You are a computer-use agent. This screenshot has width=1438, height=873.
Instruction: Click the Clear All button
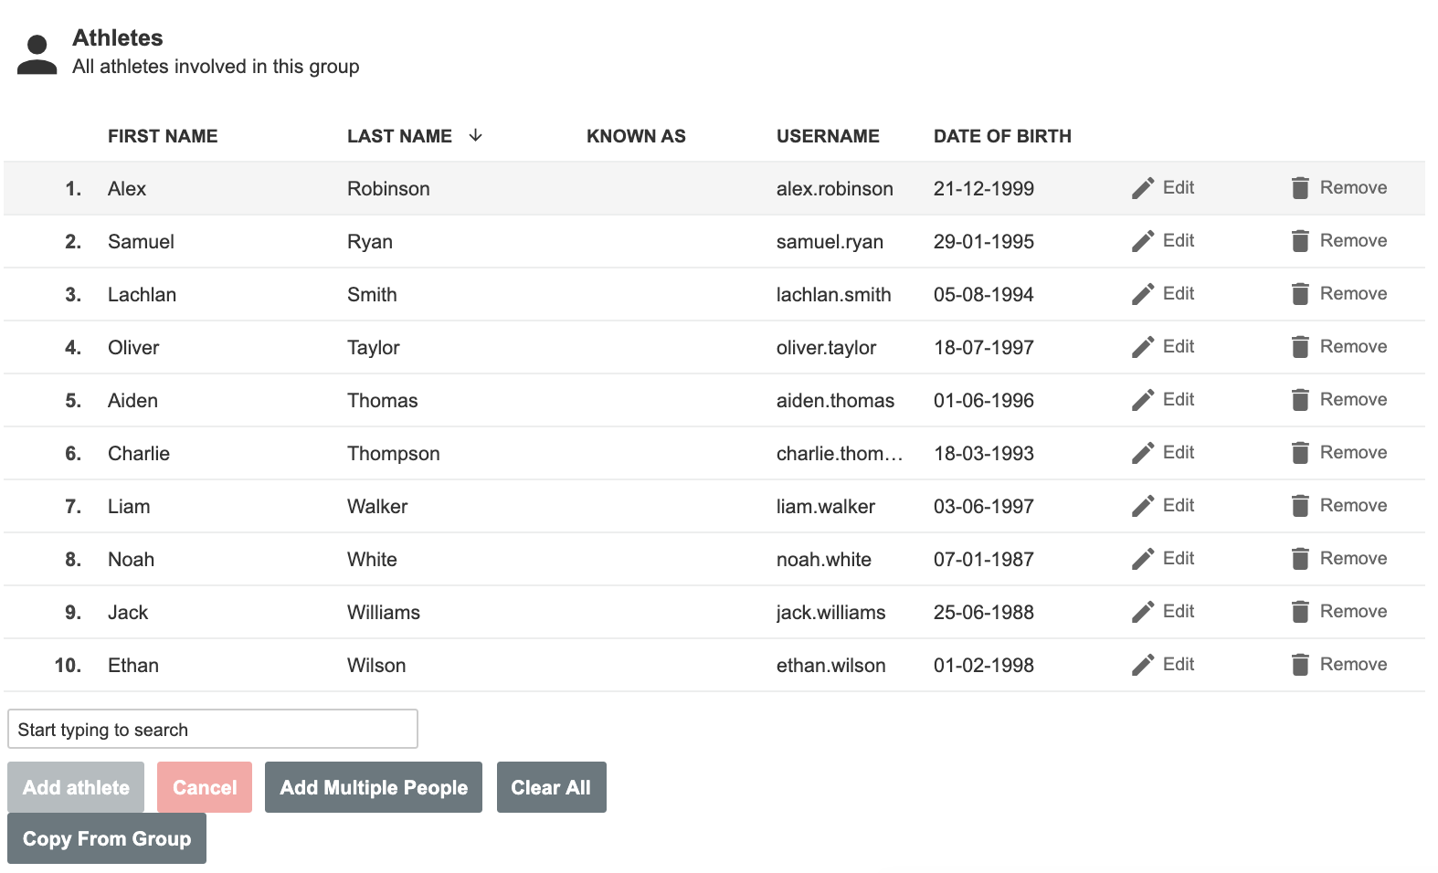coord(551,787)
